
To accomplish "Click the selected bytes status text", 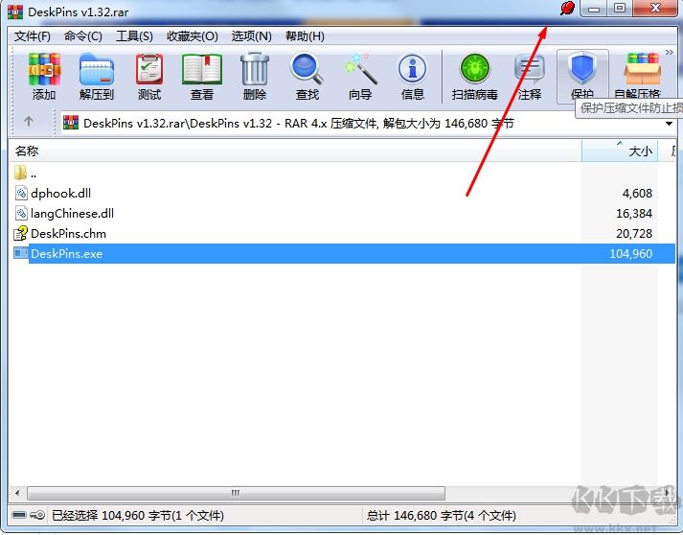I will pos(138,516).
